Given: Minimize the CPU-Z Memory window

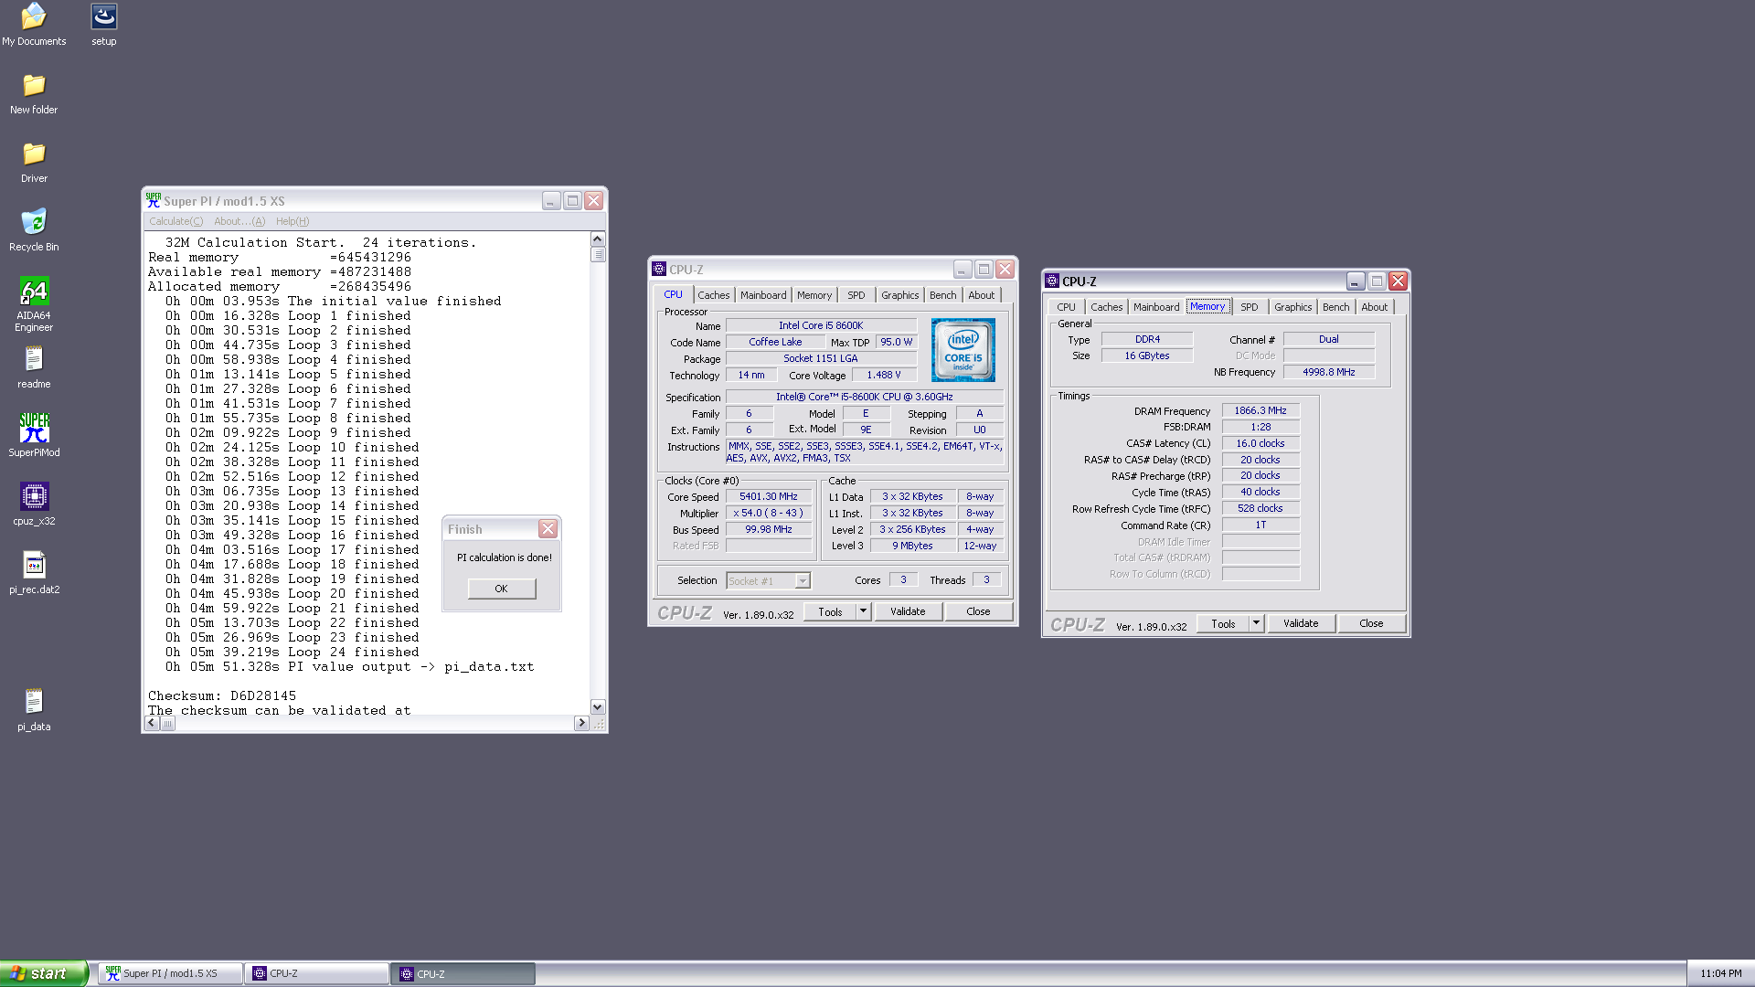Looking at the screenshot, I should tap(1356, 281).
